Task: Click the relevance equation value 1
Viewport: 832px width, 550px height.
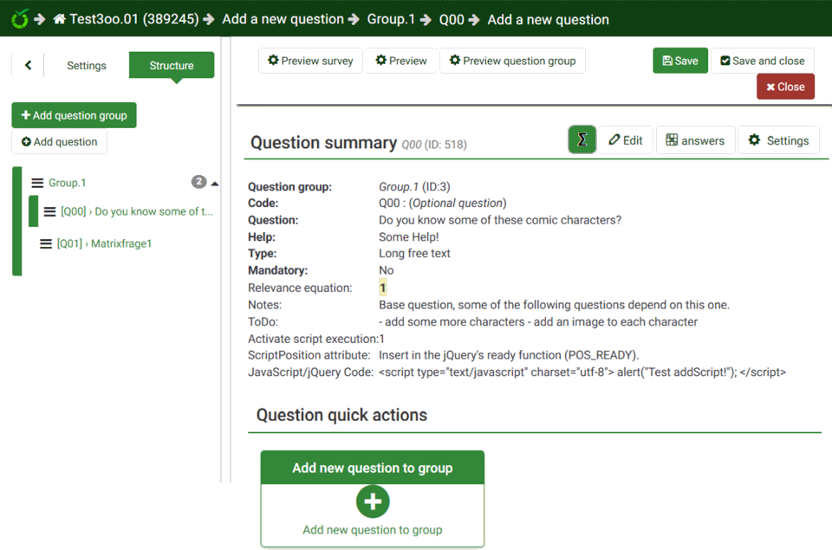Action: click(x=382, y=288)
